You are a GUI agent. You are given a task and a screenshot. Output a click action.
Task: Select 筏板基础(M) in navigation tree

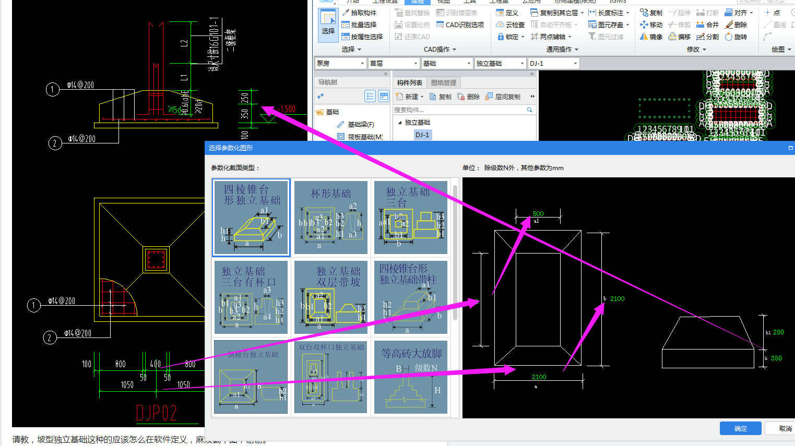pos(360,137)
